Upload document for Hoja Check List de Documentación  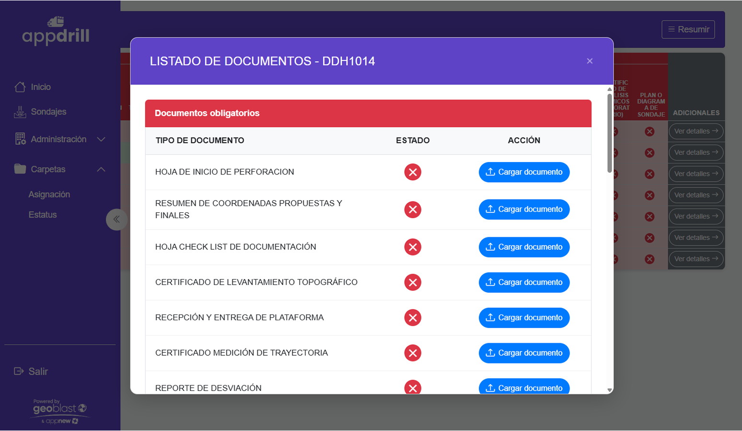coord(524,247)
